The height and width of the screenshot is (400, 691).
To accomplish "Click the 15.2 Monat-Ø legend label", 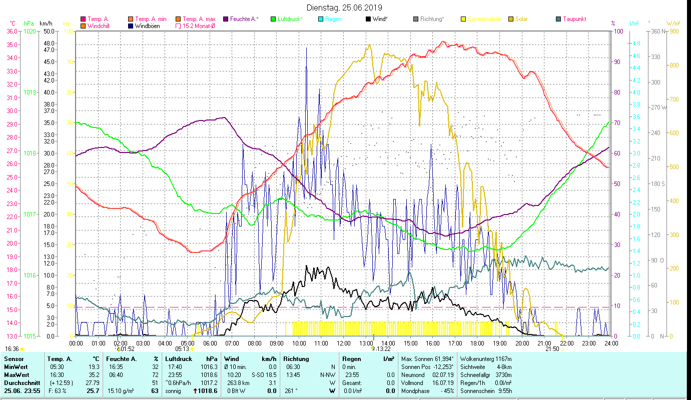I will (x=199, y=26).
